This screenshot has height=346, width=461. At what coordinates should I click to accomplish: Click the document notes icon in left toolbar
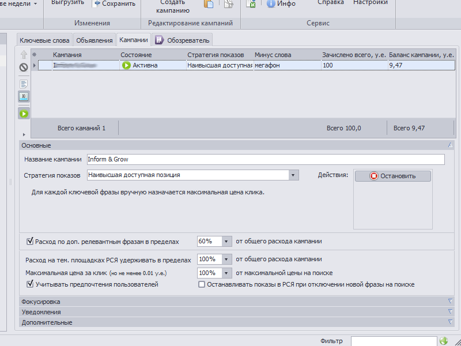pyautogui.click(x=24, y=84)
